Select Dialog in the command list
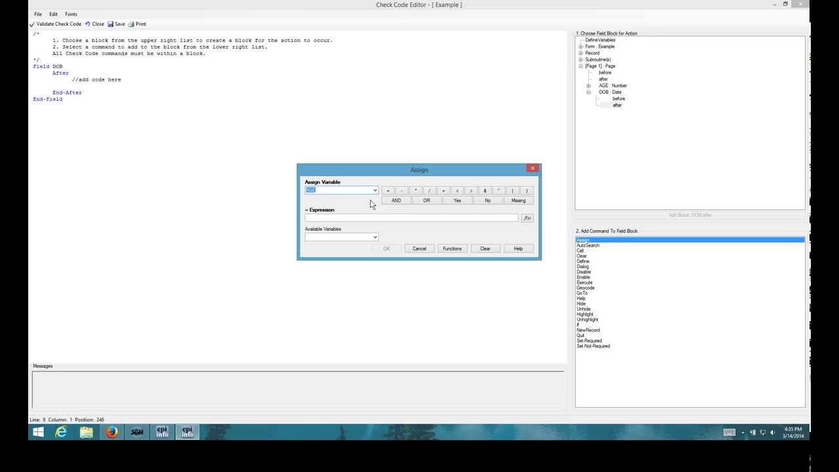The image size is (839, 472). [583, 267]
